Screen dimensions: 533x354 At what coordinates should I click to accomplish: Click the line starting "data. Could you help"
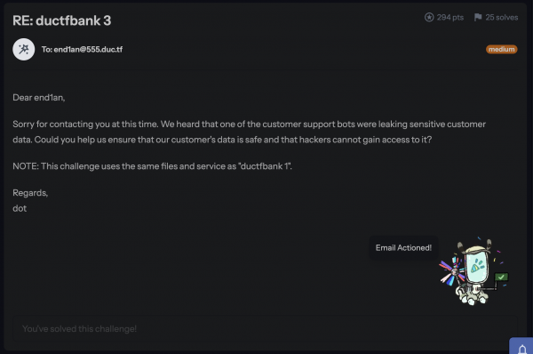pos(222,140)
